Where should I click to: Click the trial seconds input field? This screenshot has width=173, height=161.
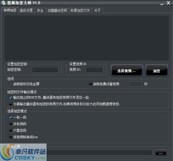(135, 84)
